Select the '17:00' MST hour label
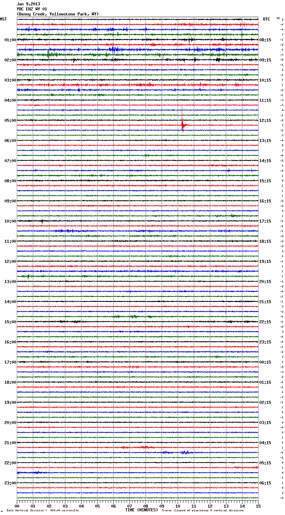 click(x=10, y=362)
